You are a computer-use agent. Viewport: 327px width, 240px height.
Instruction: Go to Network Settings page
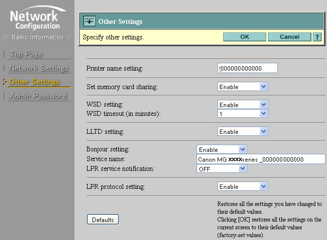[x=38, y=68]
